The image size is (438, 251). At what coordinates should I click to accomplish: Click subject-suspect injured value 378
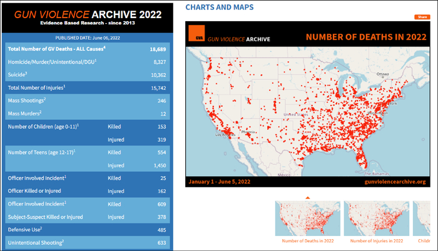[161, 217]
